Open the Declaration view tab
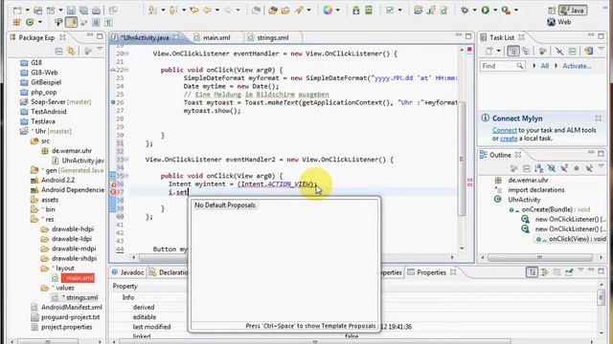Image resolution: width=613 pixels, height=344 pixels. [169, 272]
